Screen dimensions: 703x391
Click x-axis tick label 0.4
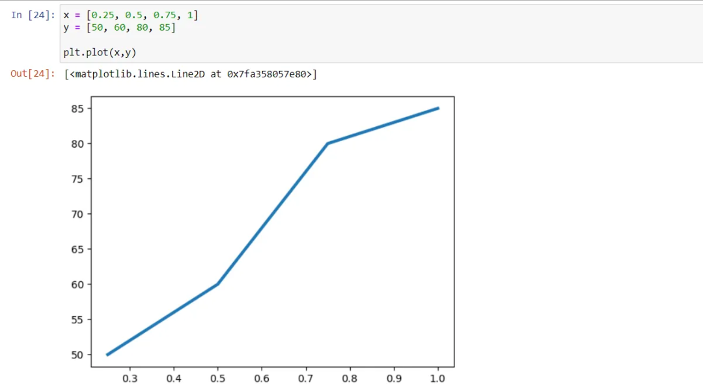pyautogui.click(x=174, y=379)
